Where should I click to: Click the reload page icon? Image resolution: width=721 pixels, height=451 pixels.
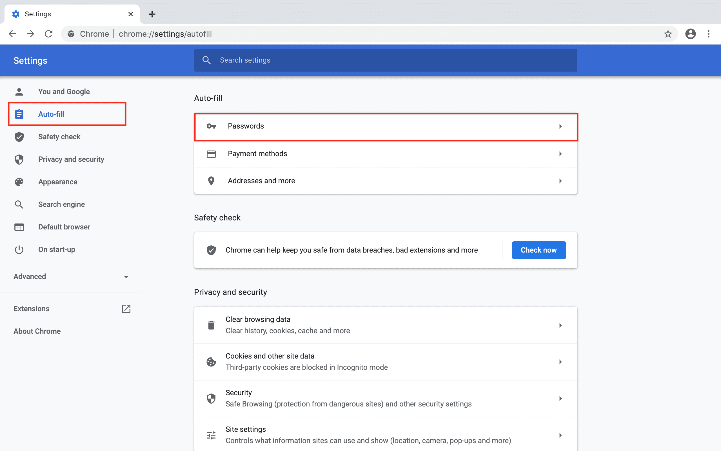(x=48, y=34)
